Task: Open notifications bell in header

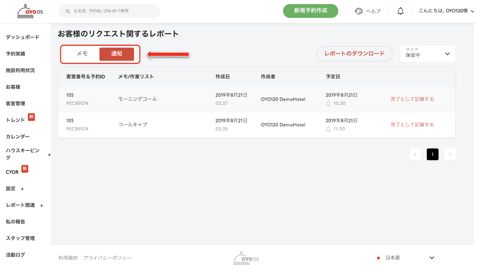Action: tap(400, 11)
